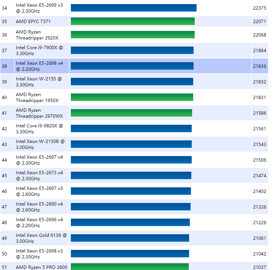Click the green bar for AMD EPYC 7371
The height and width of the screenshot is (270, 276).
point(132,21)
